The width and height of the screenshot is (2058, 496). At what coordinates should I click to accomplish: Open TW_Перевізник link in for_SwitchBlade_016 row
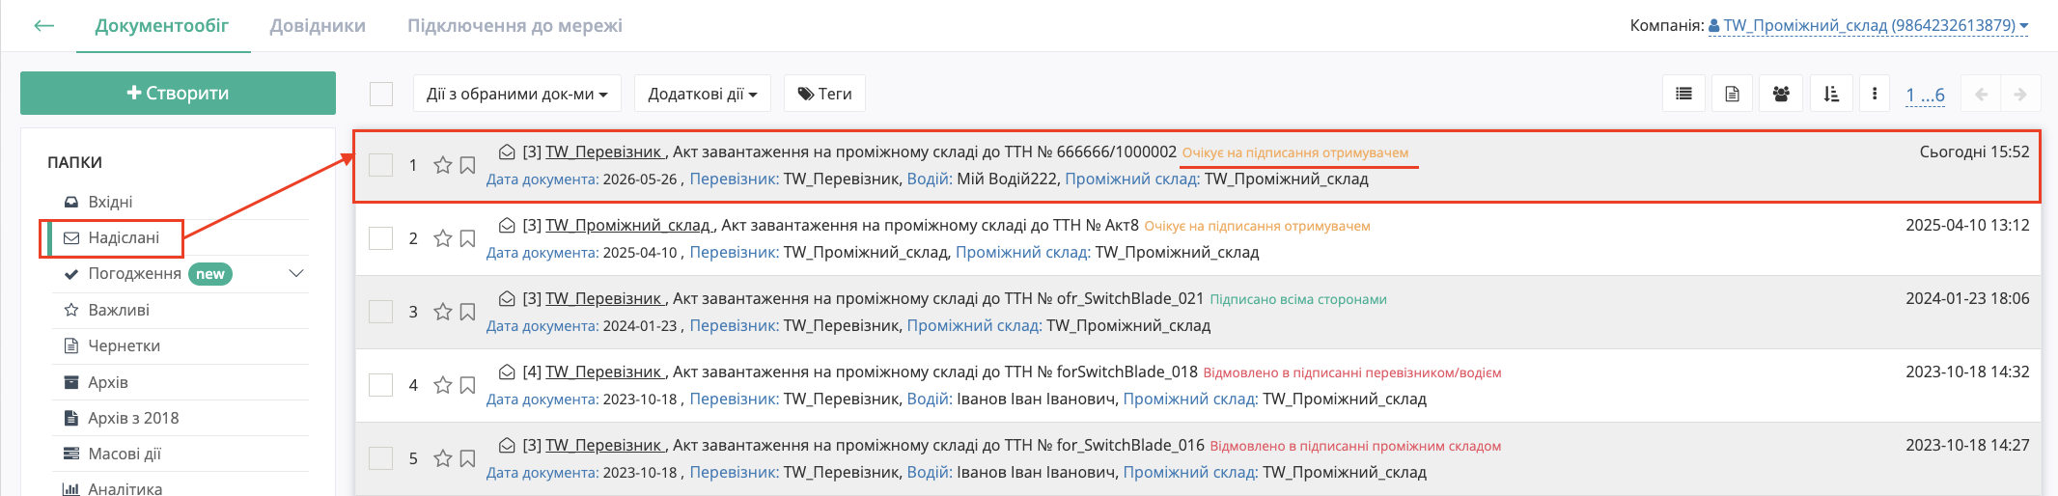[604, 445]
